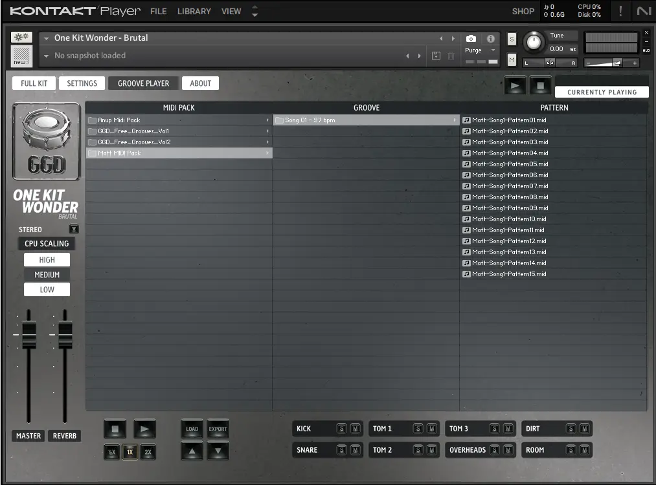Select Matt-Song1-Pattern05.mid pattern
Viewport: 656px width, 485px height.
(x=553, y=164)
